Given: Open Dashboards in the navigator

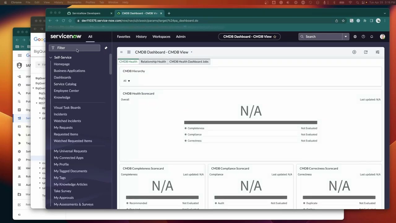Looking at the screenshot, I should click(x=62, y=77).
